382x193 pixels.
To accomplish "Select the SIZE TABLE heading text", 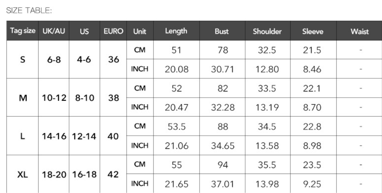I will 29,10.
